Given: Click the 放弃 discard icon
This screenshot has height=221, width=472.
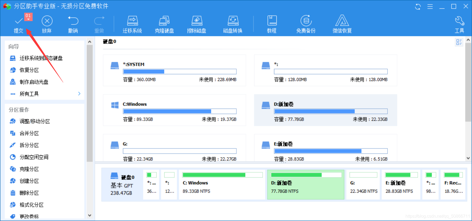Looking at the screenshot, I should tap(47, 21).
